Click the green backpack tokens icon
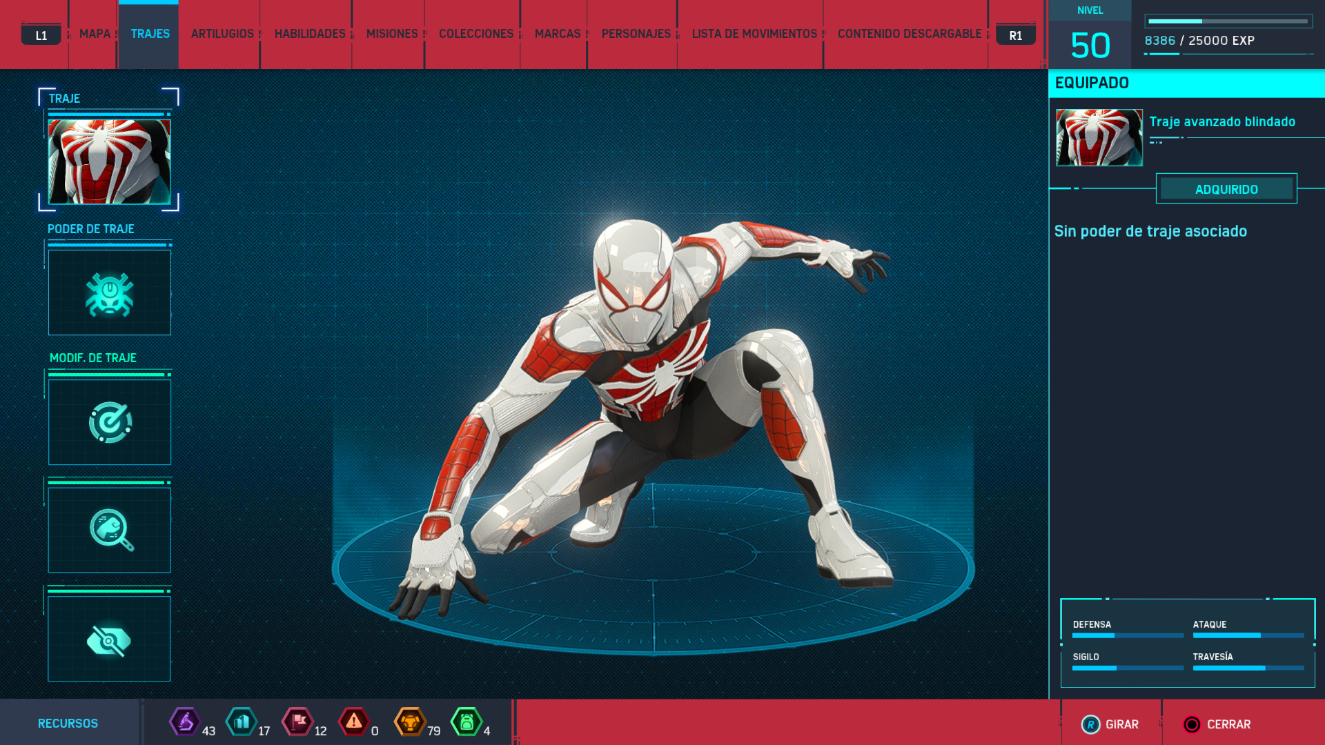Screen dimensions: 1325x745 (x=467, y=722)
